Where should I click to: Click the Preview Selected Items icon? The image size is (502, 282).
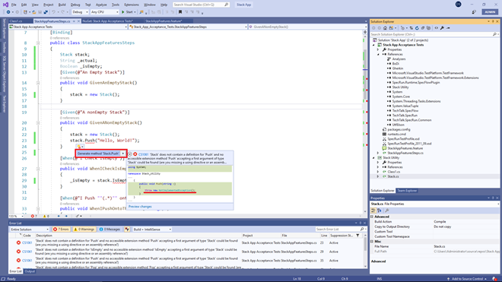click(448, 28)
